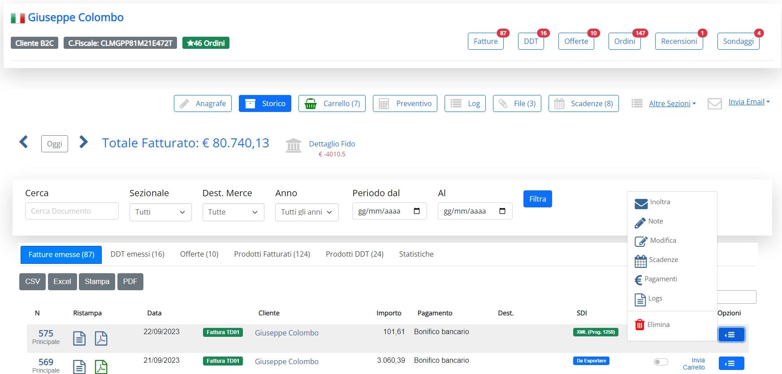
Task: Click the previous period left chevron
Action: click(24, 142)
